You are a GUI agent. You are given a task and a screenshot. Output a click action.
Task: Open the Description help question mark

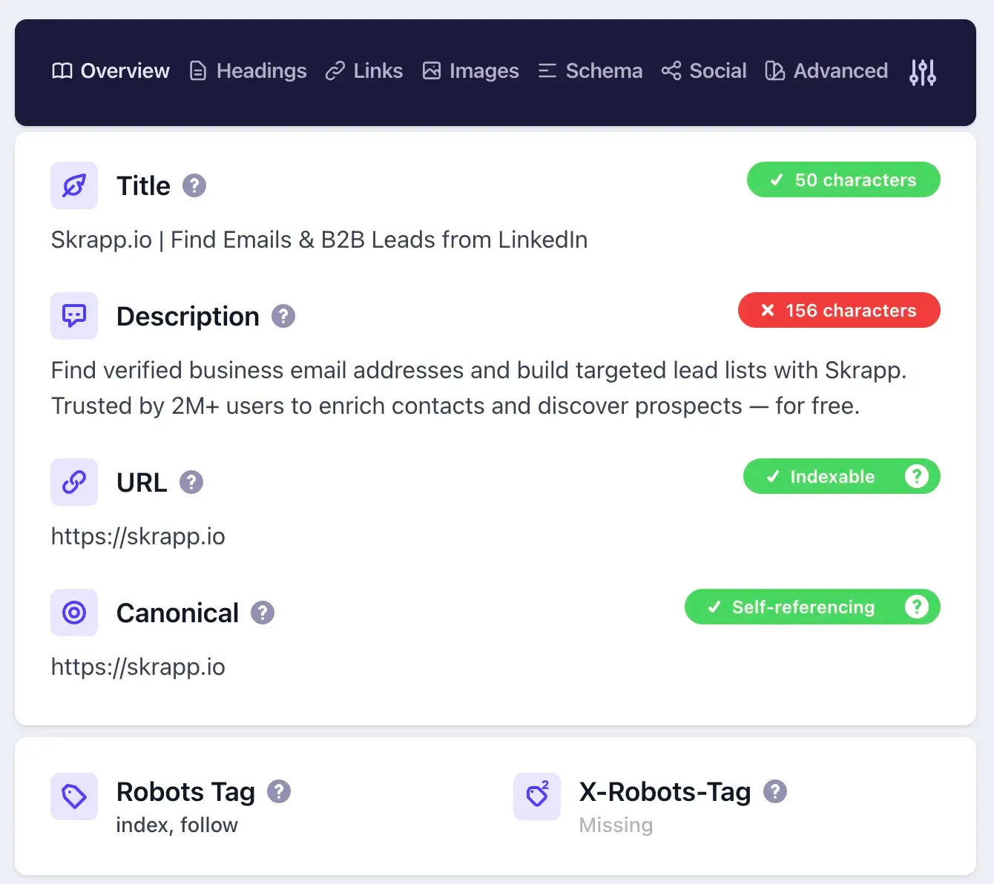[x=283, y=316]
